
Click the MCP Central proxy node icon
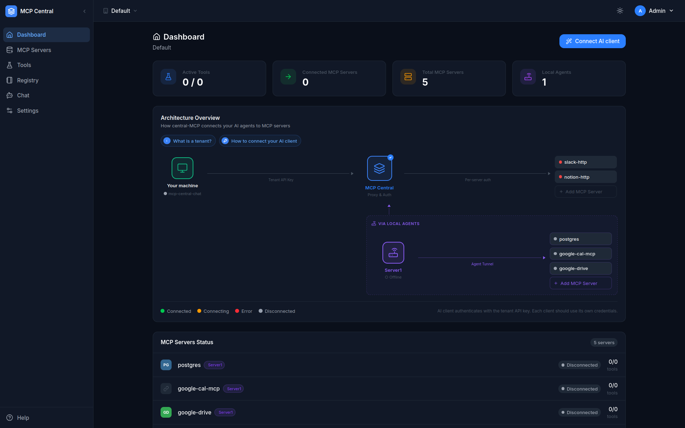click(379, 168)
